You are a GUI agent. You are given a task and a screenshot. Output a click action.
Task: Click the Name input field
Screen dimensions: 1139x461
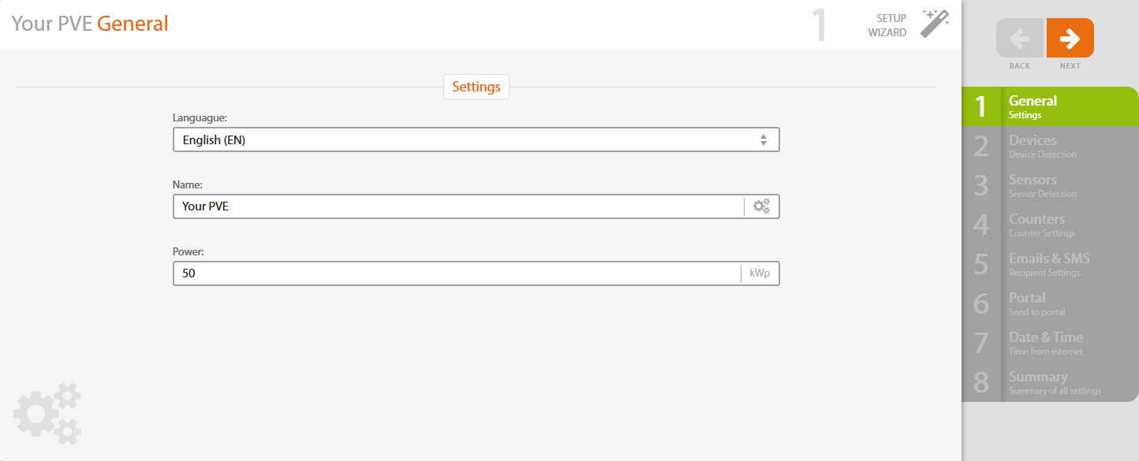pos(457,206)
